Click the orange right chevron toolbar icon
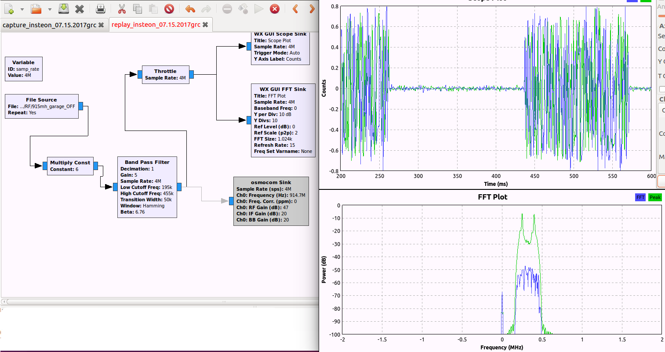The image size is (665, 352). 312,9
